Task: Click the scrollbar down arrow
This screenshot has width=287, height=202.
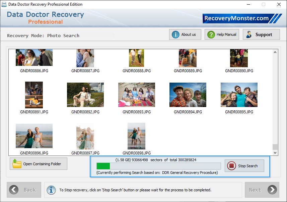Action: 275,153
